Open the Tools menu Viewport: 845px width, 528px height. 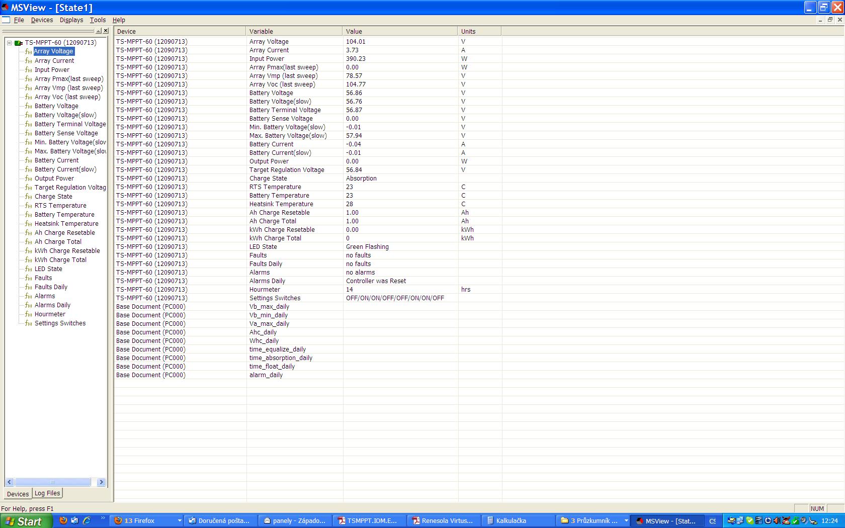click(x=98, y=20)
